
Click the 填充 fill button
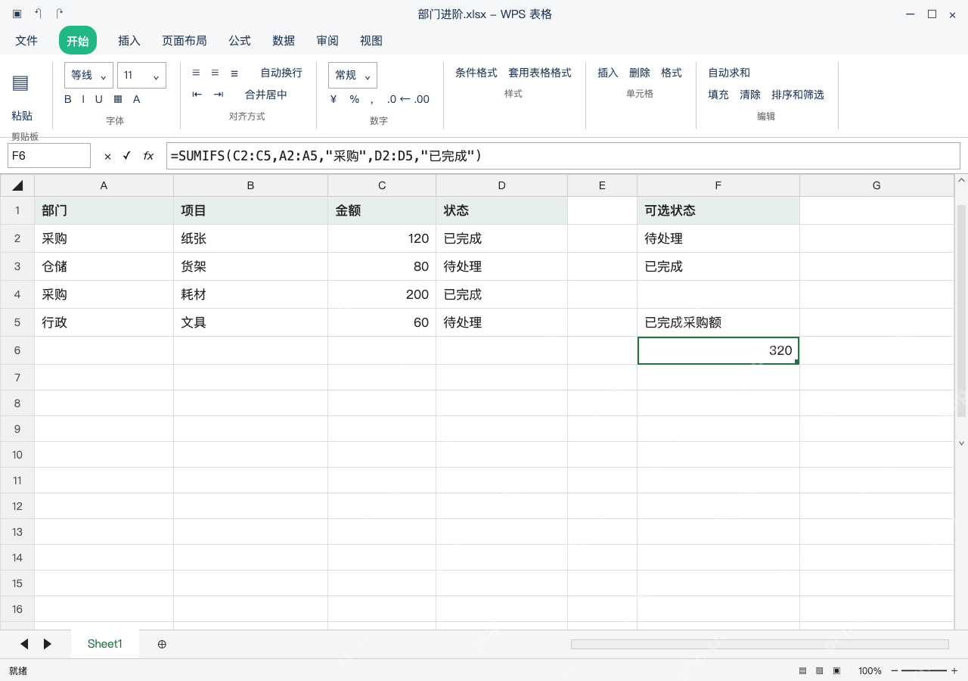pyautogui.click(x=718, y=95)
